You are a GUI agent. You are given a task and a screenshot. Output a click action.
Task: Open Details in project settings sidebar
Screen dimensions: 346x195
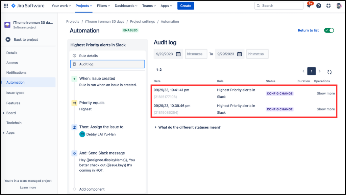(x=12, y=53)
